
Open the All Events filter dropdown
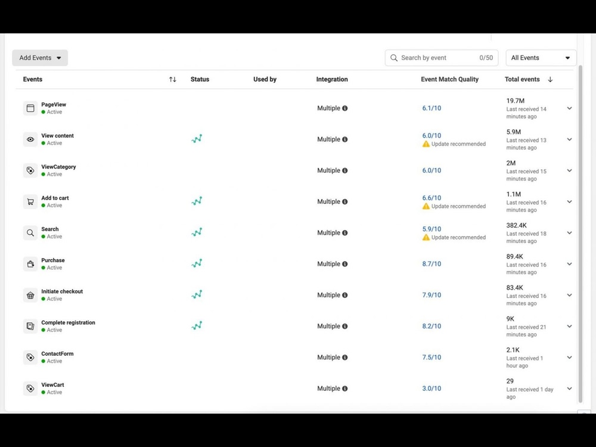(541, 58)
